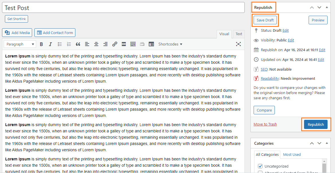This screenshot has height=173, width=335.
Task: Click the Test Post title field
Action: tap(123, 8)
